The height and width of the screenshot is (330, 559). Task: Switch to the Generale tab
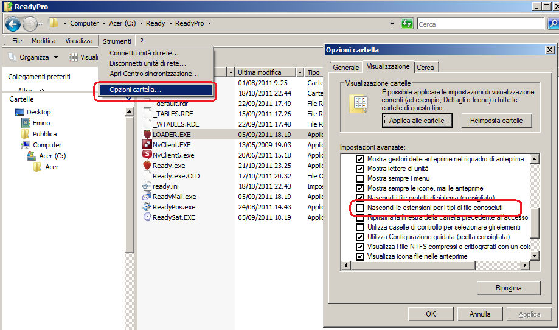click(x=346, y=68)
